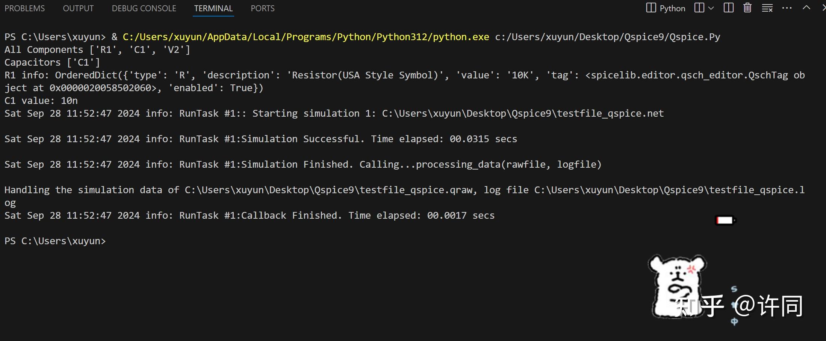
Task: Open the OUTPUT tab
Action: [x=78, y=8]
